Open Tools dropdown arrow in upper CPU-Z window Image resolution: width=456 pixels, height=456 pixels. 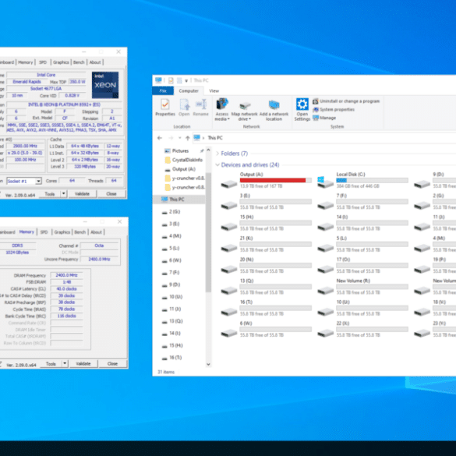[63, 193]
